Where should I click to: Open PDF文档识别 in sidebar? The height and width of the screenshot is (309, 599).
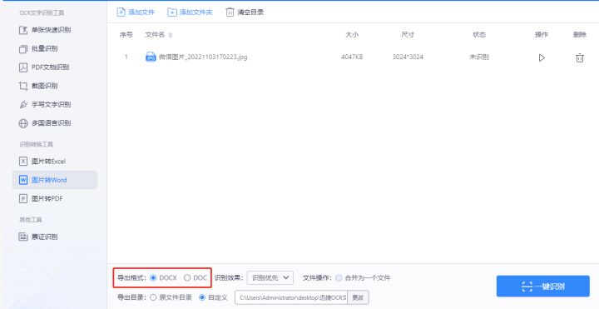[54, 67]
